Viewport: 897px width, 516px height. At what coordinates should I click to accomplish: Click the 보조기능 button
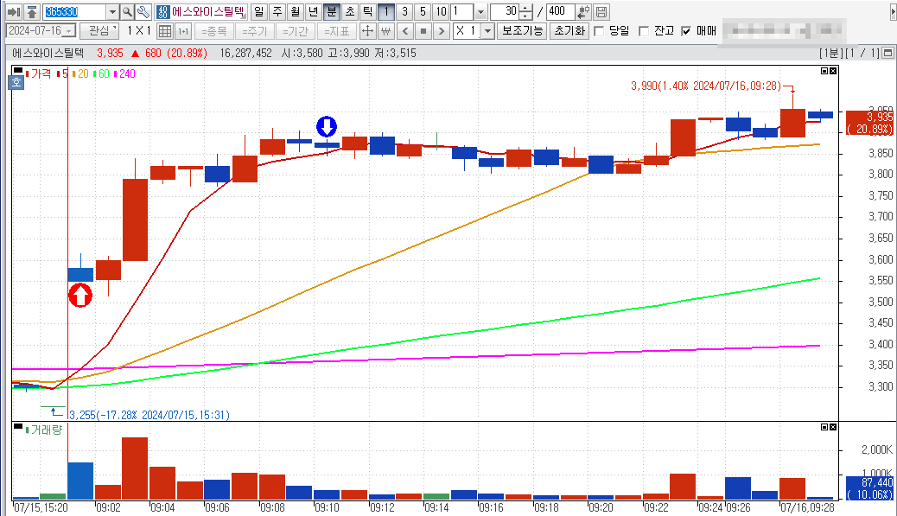pos(522,31)
